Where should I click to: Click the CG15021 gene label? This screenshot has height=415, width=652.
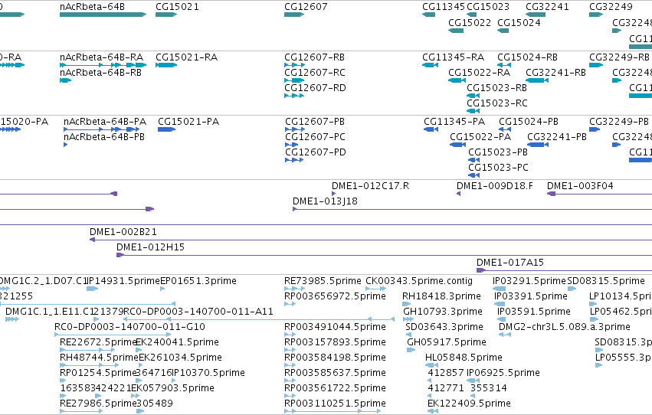click(x=177, y=7)
